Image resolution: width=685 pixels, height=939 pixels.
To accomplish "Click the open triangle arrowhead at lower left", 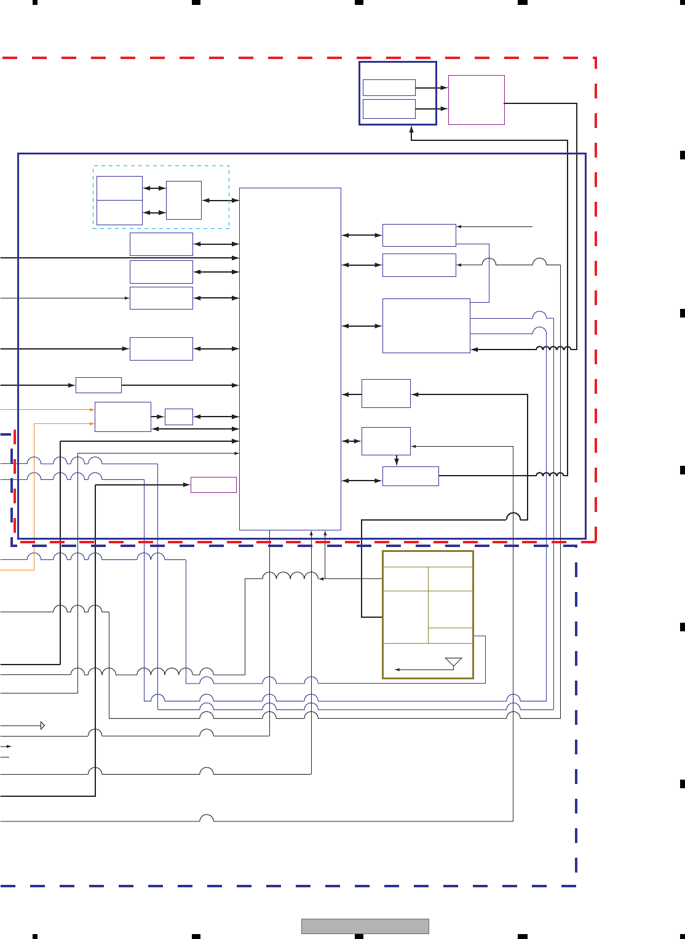I will click(x=42, y=725).
